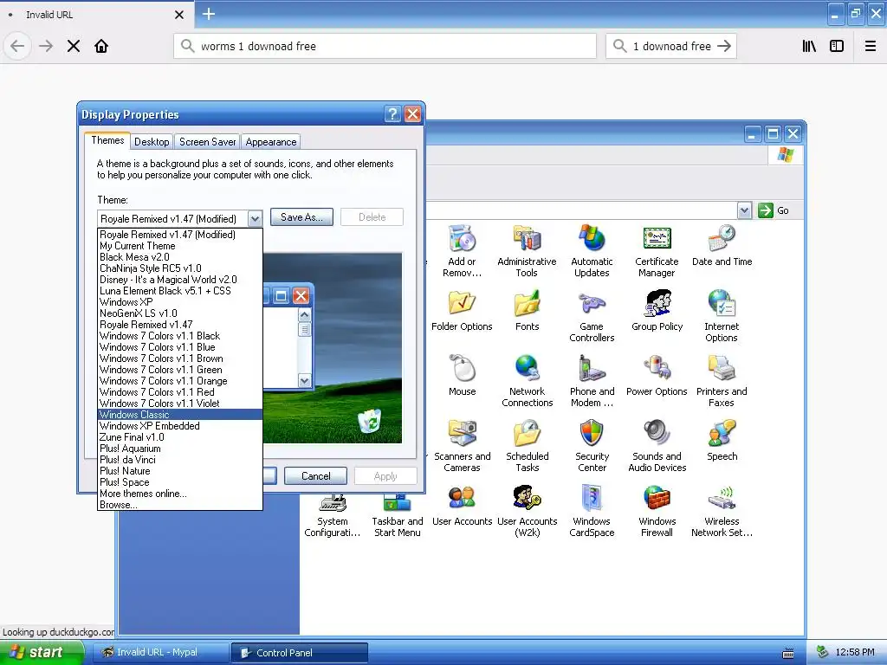
Task: Open Mouse settings icon
Action: tap(463, 376)
